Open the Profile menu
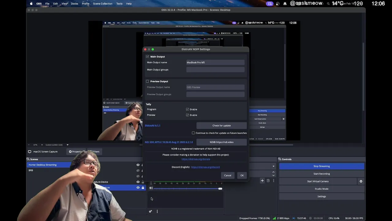 [x=86, y=4]
